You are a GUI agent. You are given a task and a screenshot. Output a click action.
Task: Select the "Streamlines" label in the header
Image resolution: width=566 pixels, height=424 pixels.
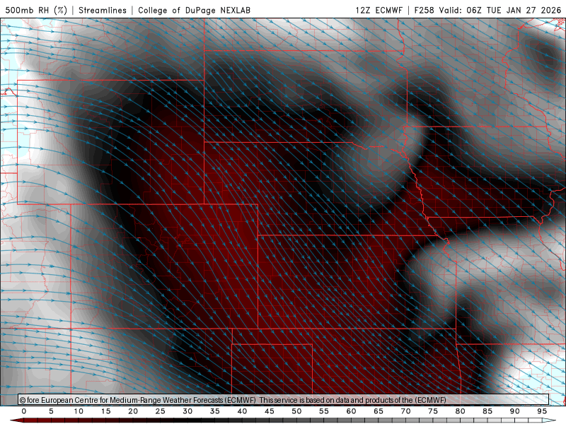103,10
